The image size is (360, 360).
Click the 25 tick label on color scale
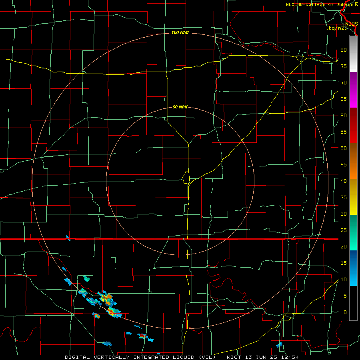(x=344, y=230)
